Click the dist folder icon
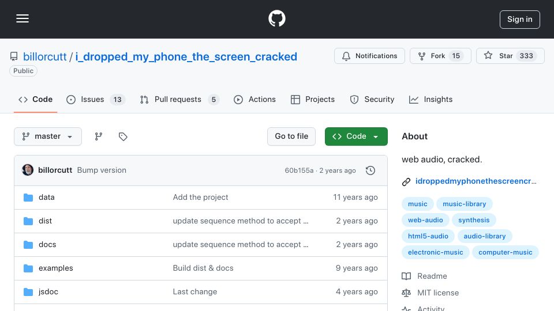 tap(28, 221)
